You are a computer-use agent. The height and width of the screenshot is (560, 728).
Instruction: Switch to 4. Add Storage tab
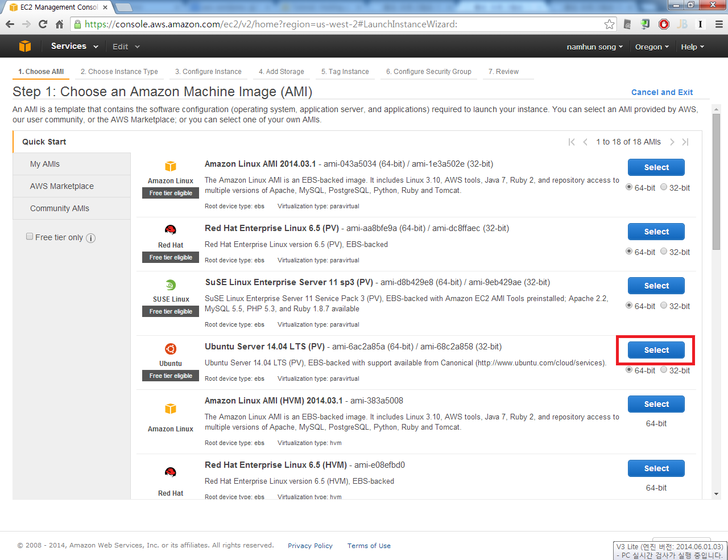click(x=282, y=72)
